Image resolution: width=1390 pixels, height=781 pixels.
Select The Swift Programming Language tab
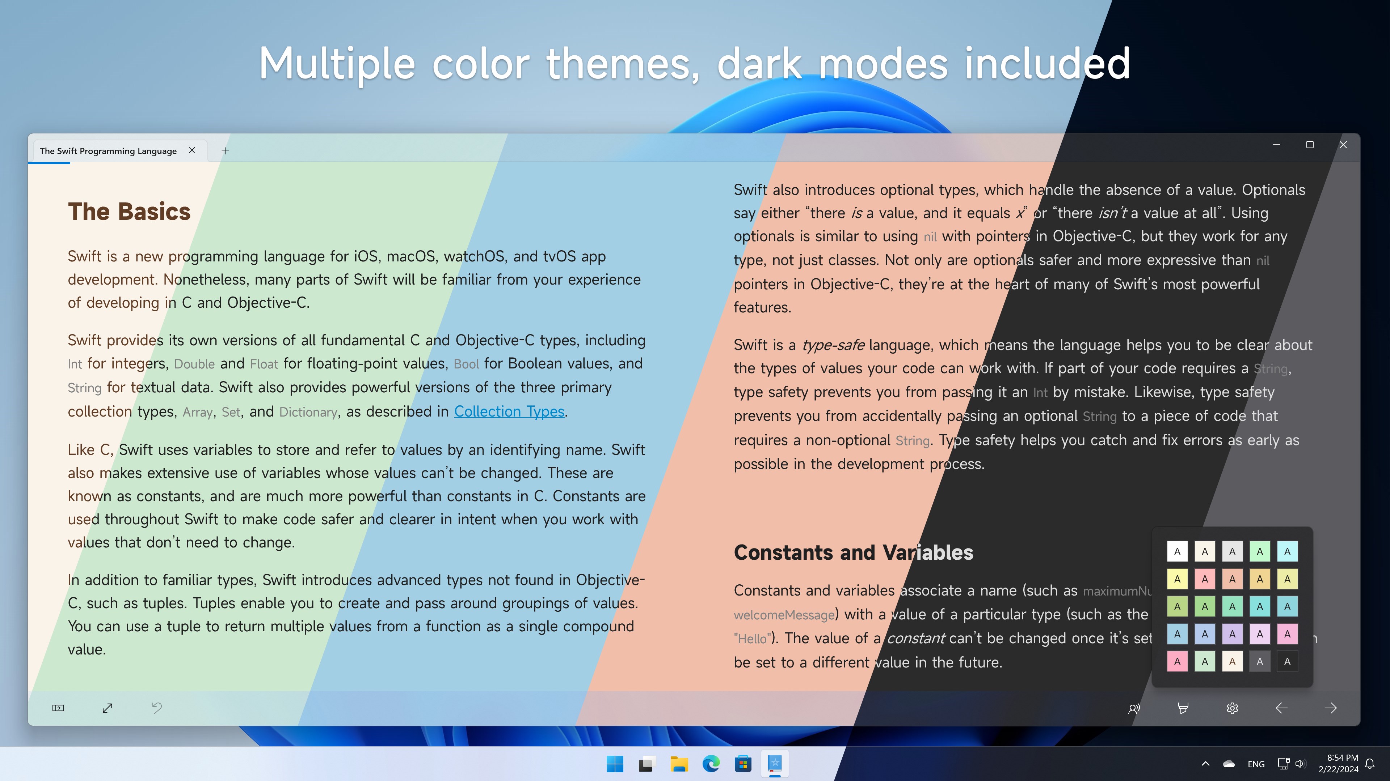click(x=108, y=151)
